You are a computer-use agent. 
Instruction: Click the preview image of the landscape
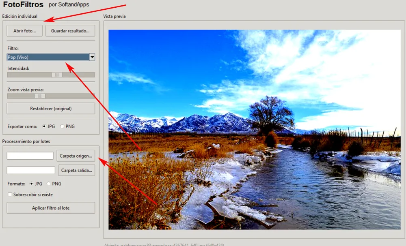(255, 129)
